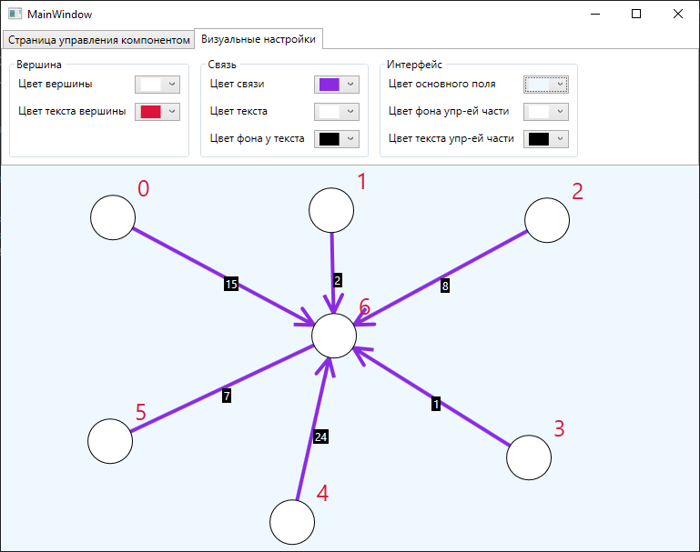Click graph vertex 5 circle
This screenshot has width=700, height=552.
click(110, 441)
